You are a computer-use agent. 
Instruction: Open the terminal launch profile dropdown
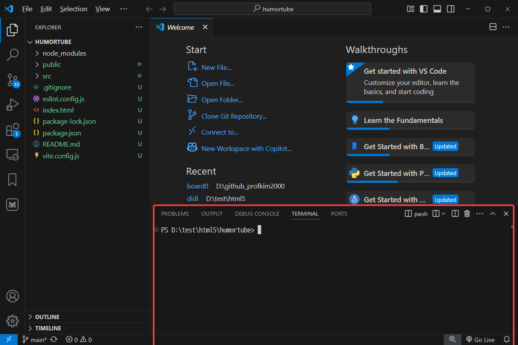coord(443,213)
